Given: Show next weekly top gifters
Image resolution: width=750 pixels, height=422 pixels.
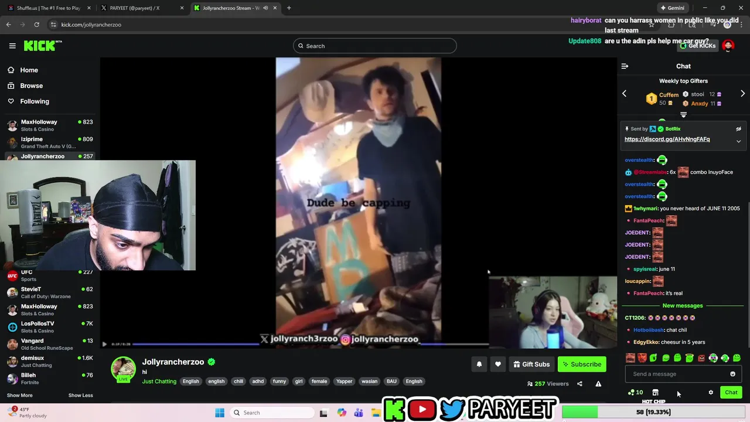Looking at the screenshot, I should click(x=742, y=94).
